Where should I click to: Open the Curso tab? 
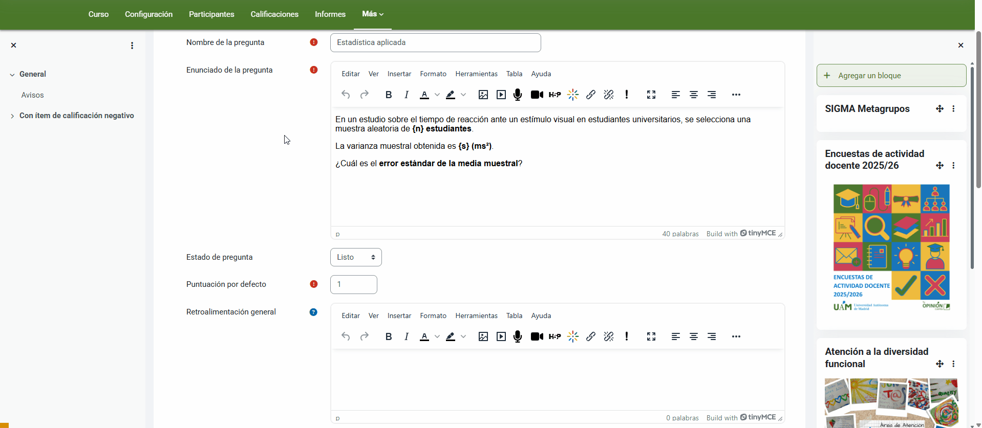pyautogui.click(x=98, y=14)
